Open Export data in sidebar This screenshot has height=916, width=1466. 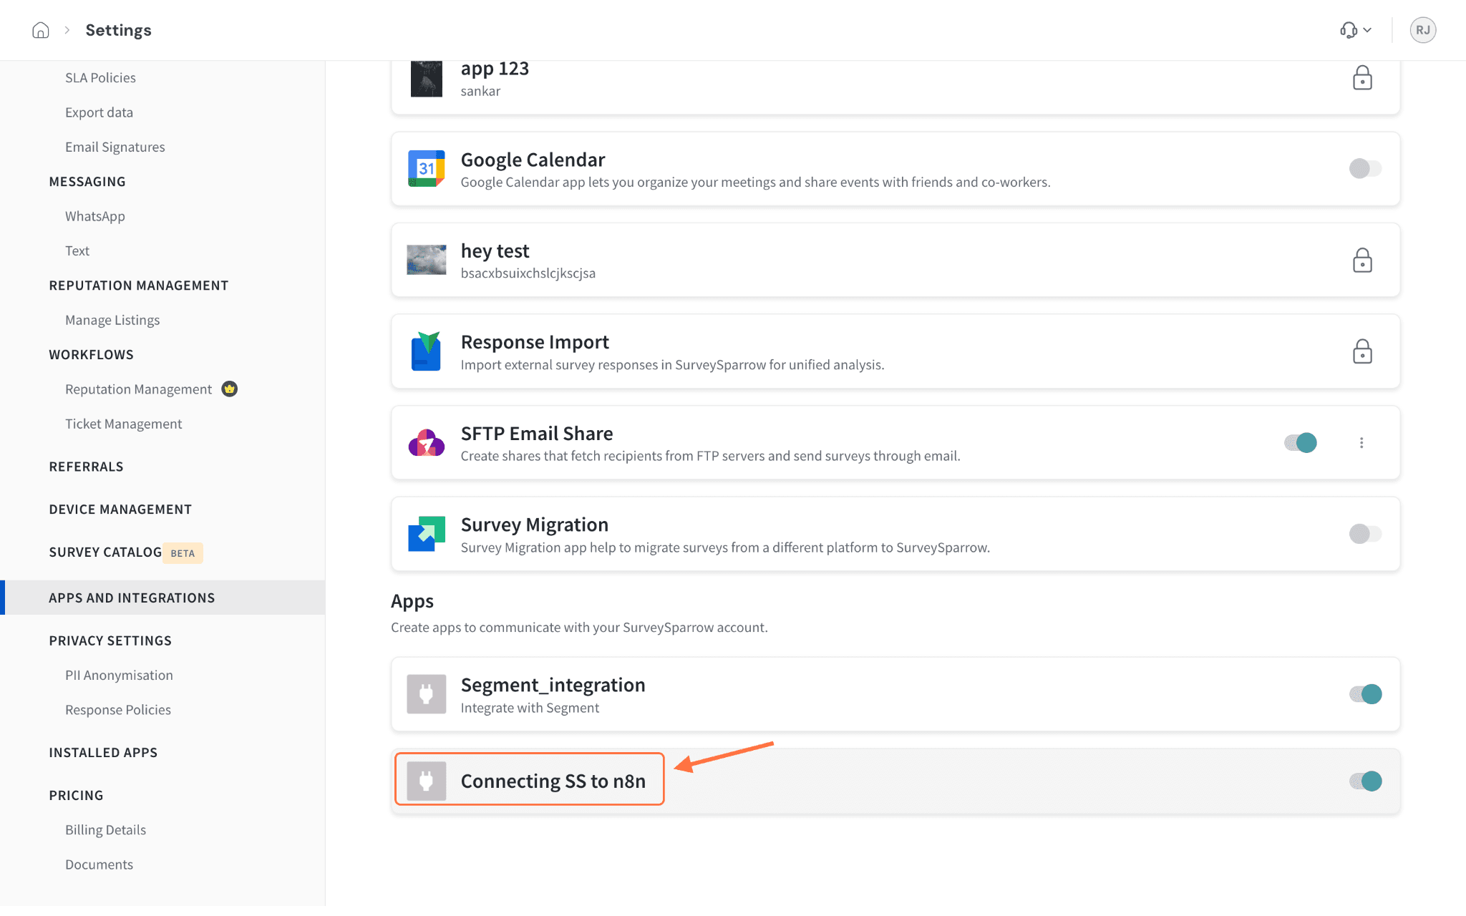pos(99,112)
